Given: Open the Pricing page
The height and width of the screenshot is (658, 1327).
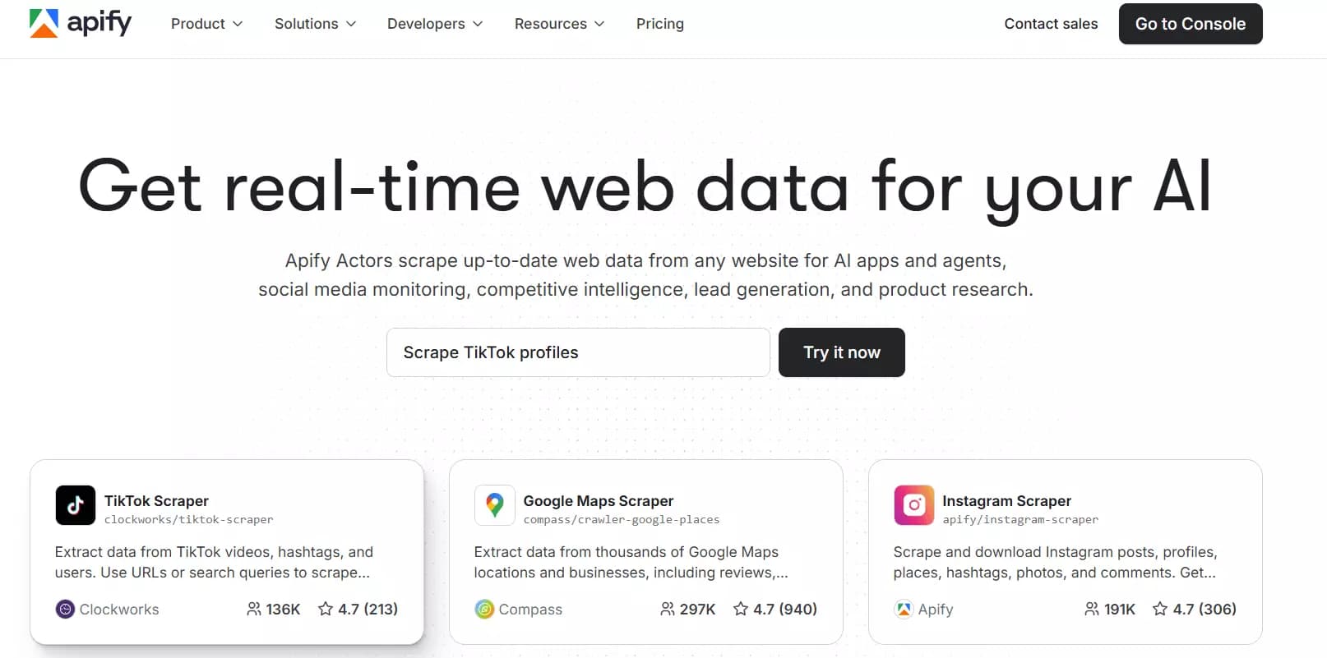Looking at the screenshot, I should 659,23.
